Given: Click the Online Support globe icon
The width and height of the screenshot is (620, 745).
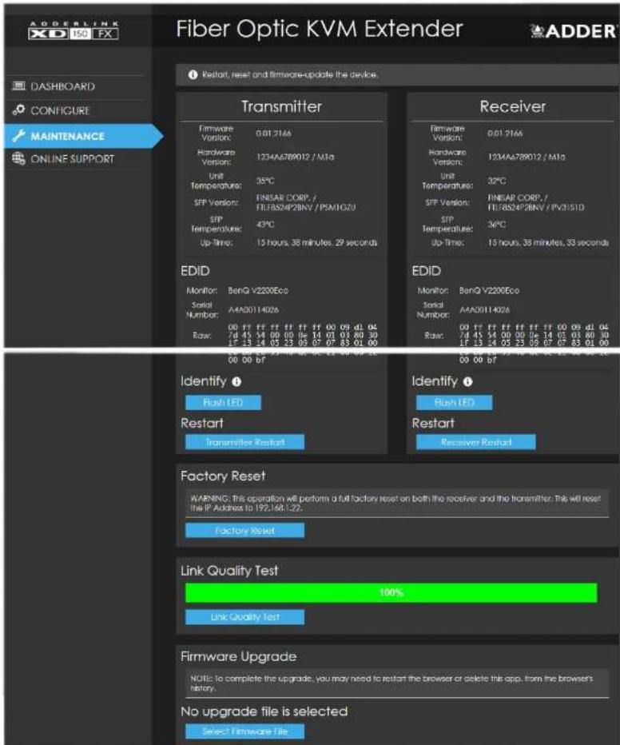Looking at the screenshot, I should click(x=18, y=158).
